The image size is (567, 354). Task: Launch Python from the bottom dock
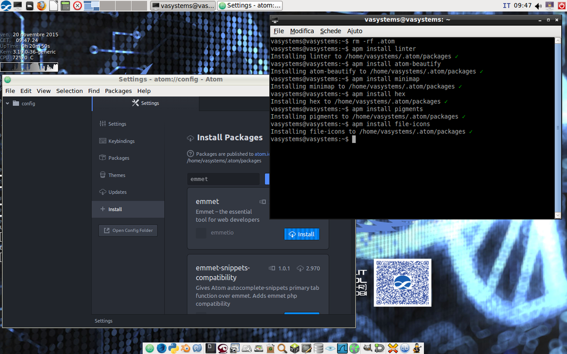point(173,348)
